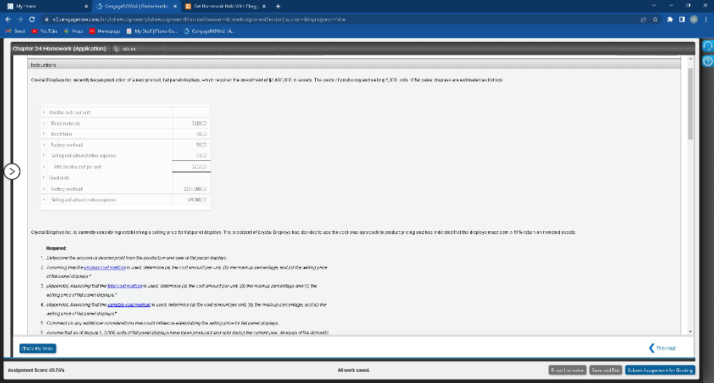View site info lock icon

pos(47,19)
